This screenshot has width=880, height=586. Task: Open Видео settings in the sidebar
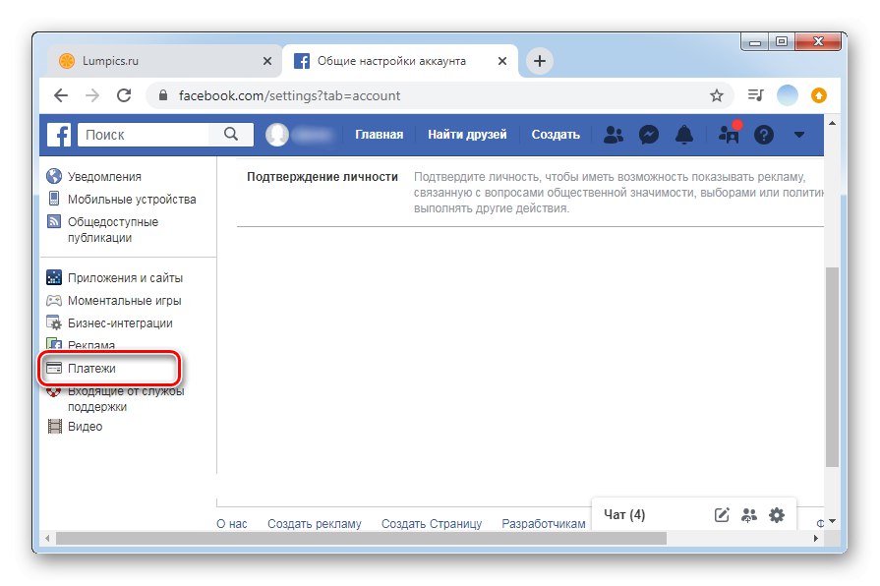pos(85,427)
